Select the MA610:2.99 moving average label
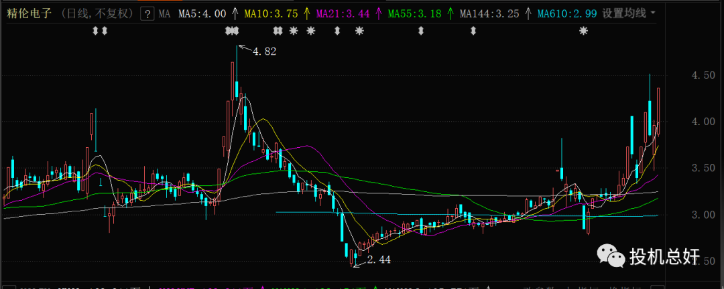Viewport: 724px width, 289px height. pyautogui.click(x=568, y=13)
